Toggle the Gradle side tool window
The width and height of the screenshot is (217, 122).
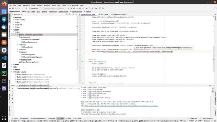pyautogui.click(x=216, y=17)
